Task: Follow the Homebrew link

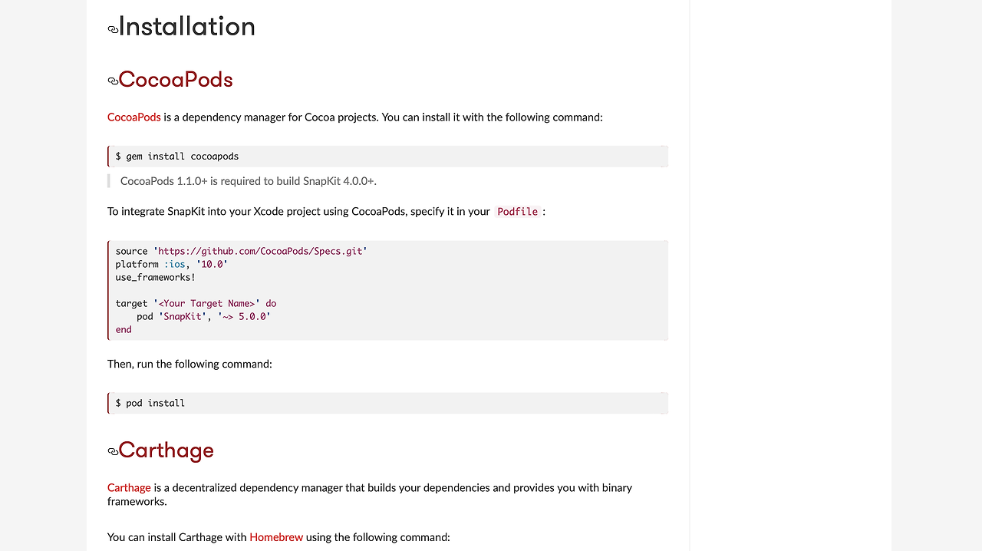Action: (276, 537)
